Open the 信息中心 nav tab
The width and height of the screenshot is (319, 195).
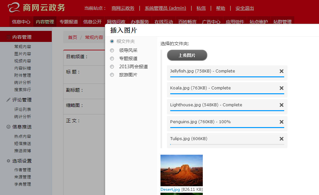(21, 22)
